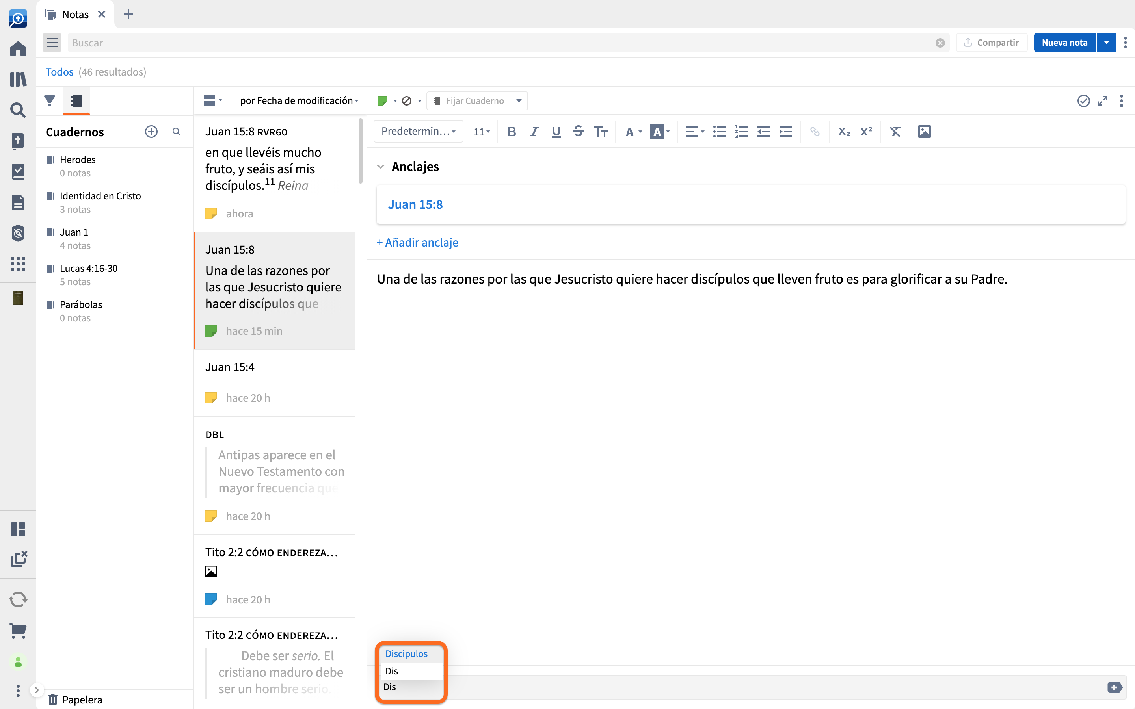Image resolution: width=1135 pixels, height=709 pixels.
Task: Click the insert link icon
Action: [x=815, y=132]
